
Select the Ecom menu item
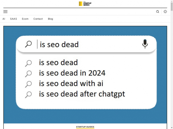point(25,19)
